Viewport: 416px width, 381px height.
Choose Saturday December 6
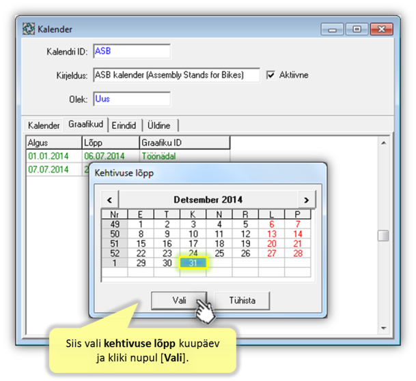pyautogui.click(x=271, y=224)
